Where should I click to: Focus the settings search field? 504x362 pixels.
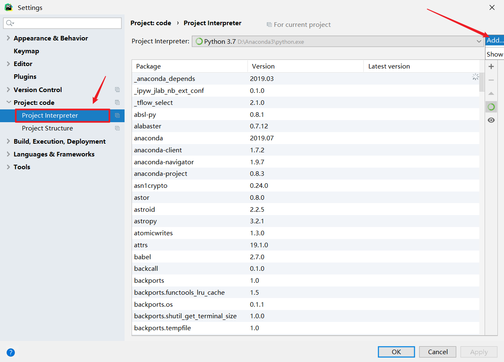pos(62,23)
